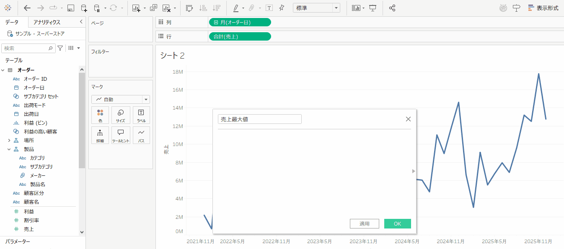Click the 適用 (Apply) button
The width and height of the screenshot is (564, 249).
coord(364,224)
